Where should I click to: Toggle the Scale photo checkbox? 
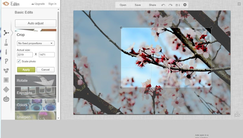click(x=19, y=61)
